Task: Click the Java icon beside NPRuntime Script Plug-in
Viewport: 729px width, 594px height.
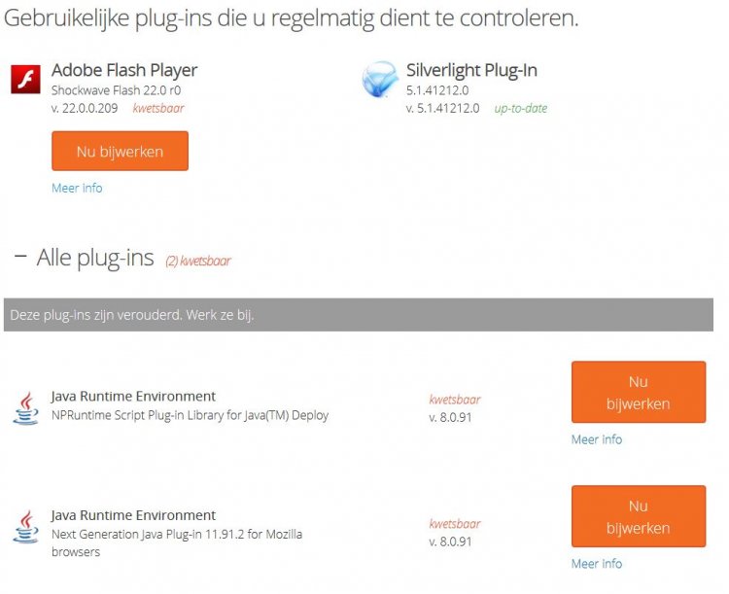Action: [25, 407]
